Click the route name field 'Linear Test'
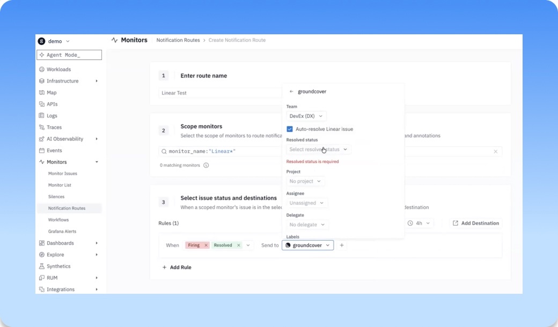This screenshot has width=558, height=327. click(x=220, y=93)
